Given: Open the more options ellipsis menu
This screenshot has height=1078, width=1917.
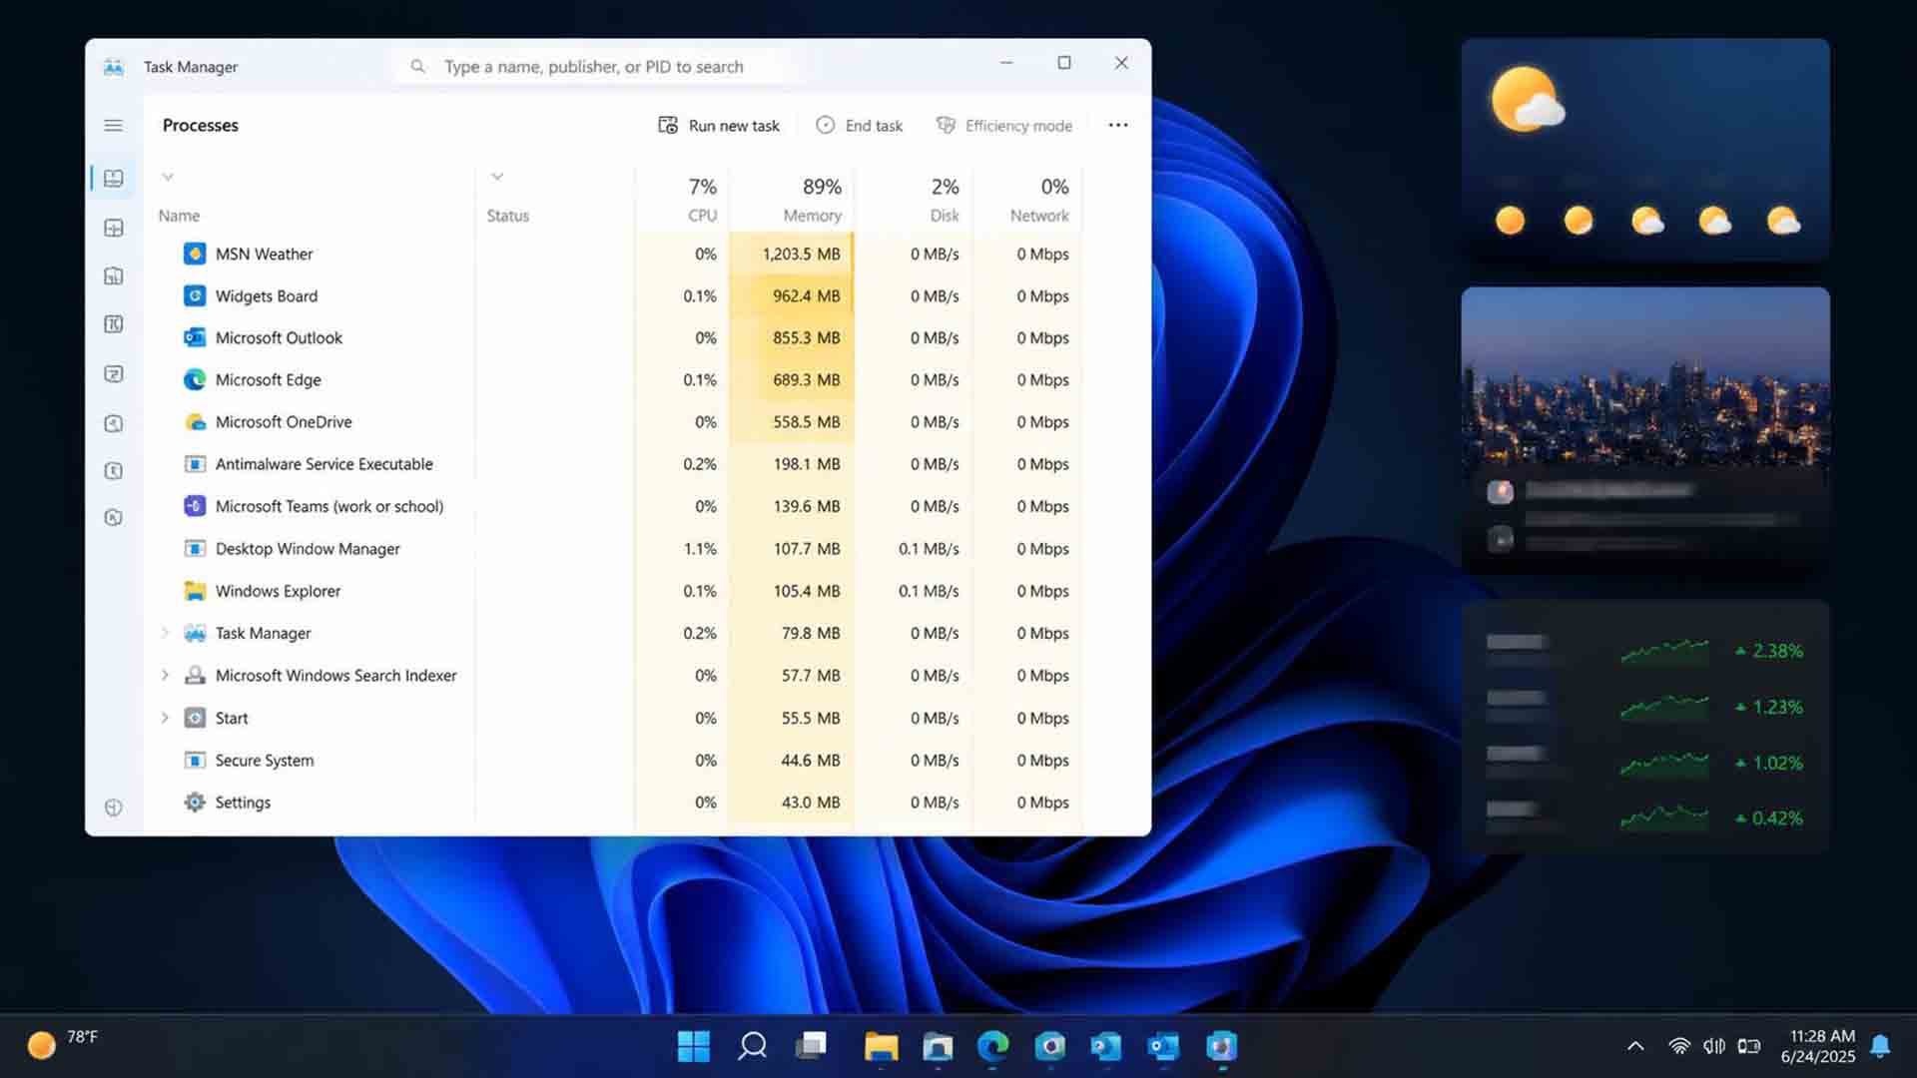Looking at the screenshot, I should [x=1118, y=125].
